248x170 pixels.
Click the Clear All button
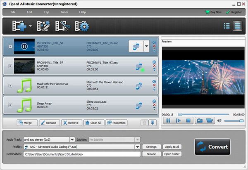94,123
